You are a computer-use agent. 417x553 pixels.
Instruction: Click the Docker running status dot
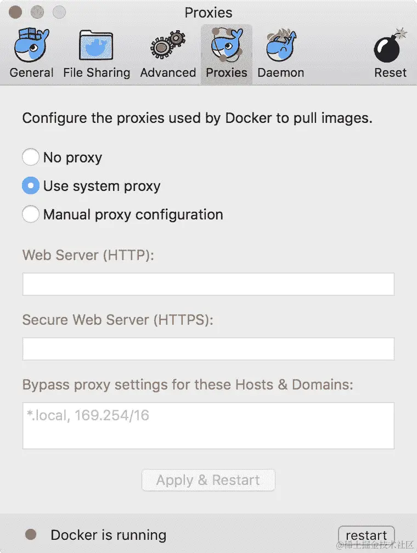(31, 535)
